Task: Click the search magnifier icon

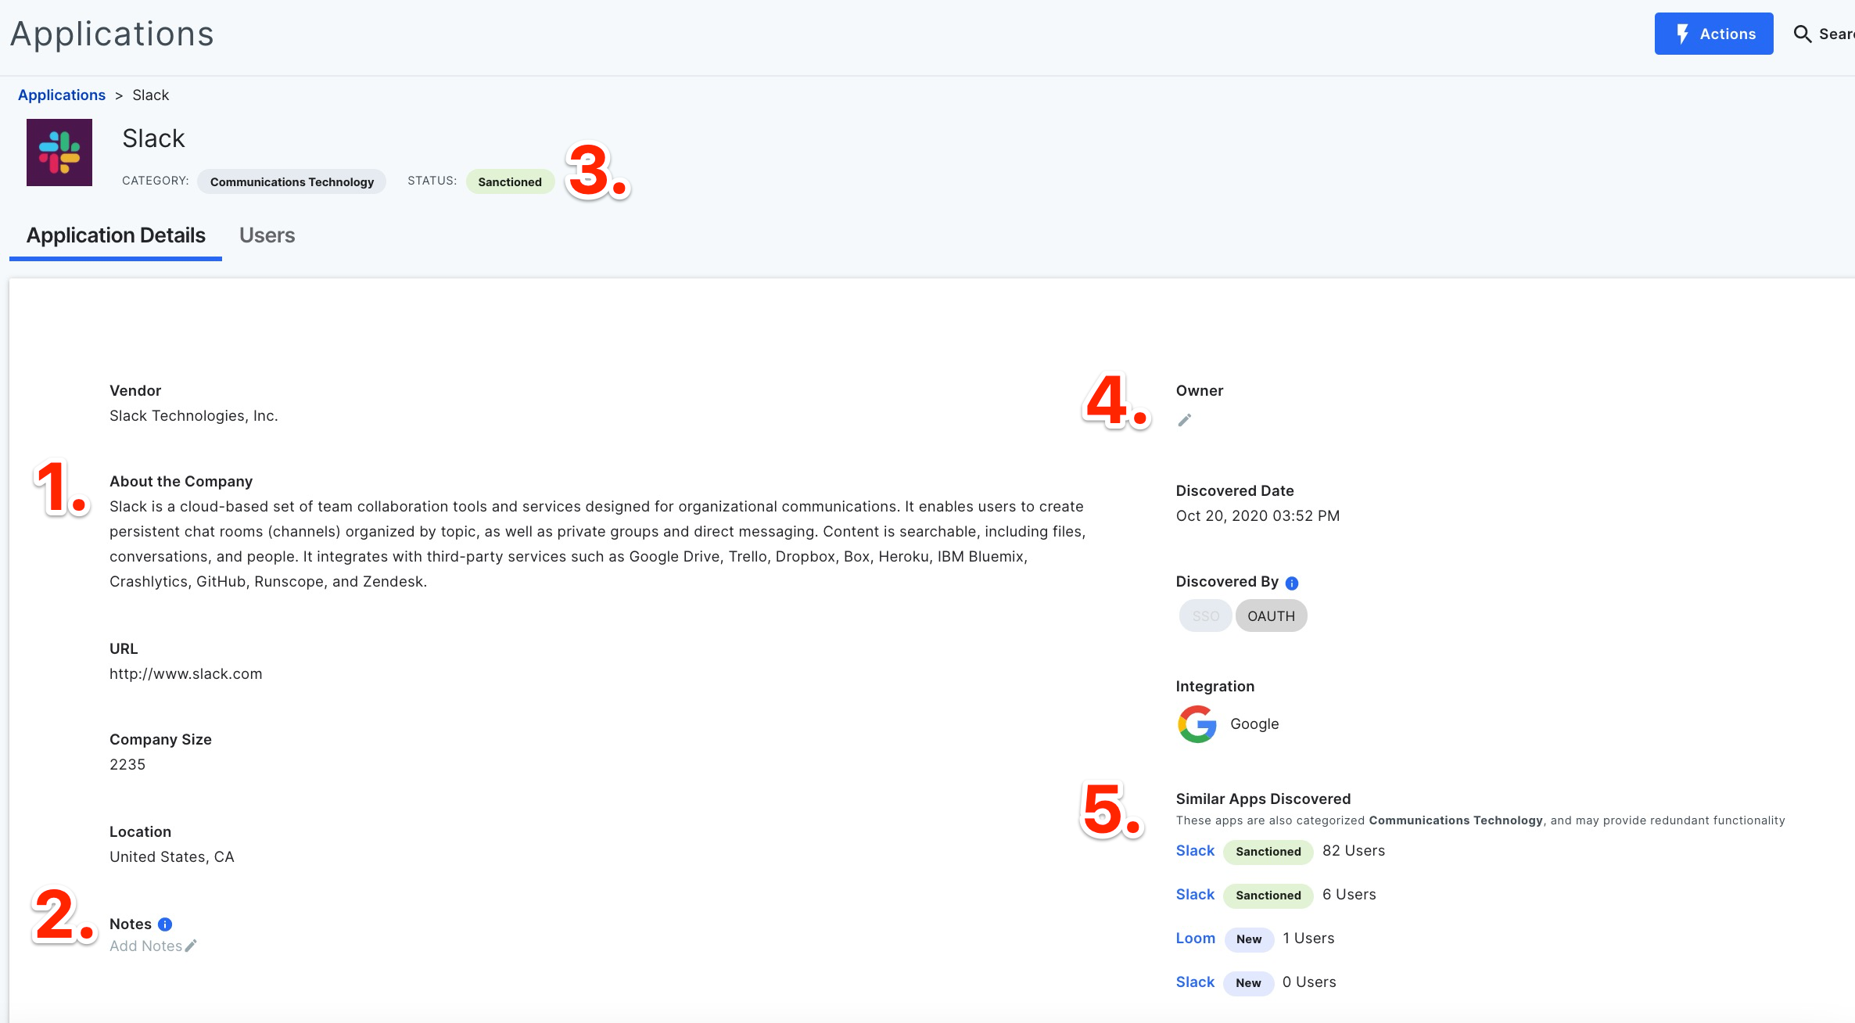Action: pos(1802,34)
